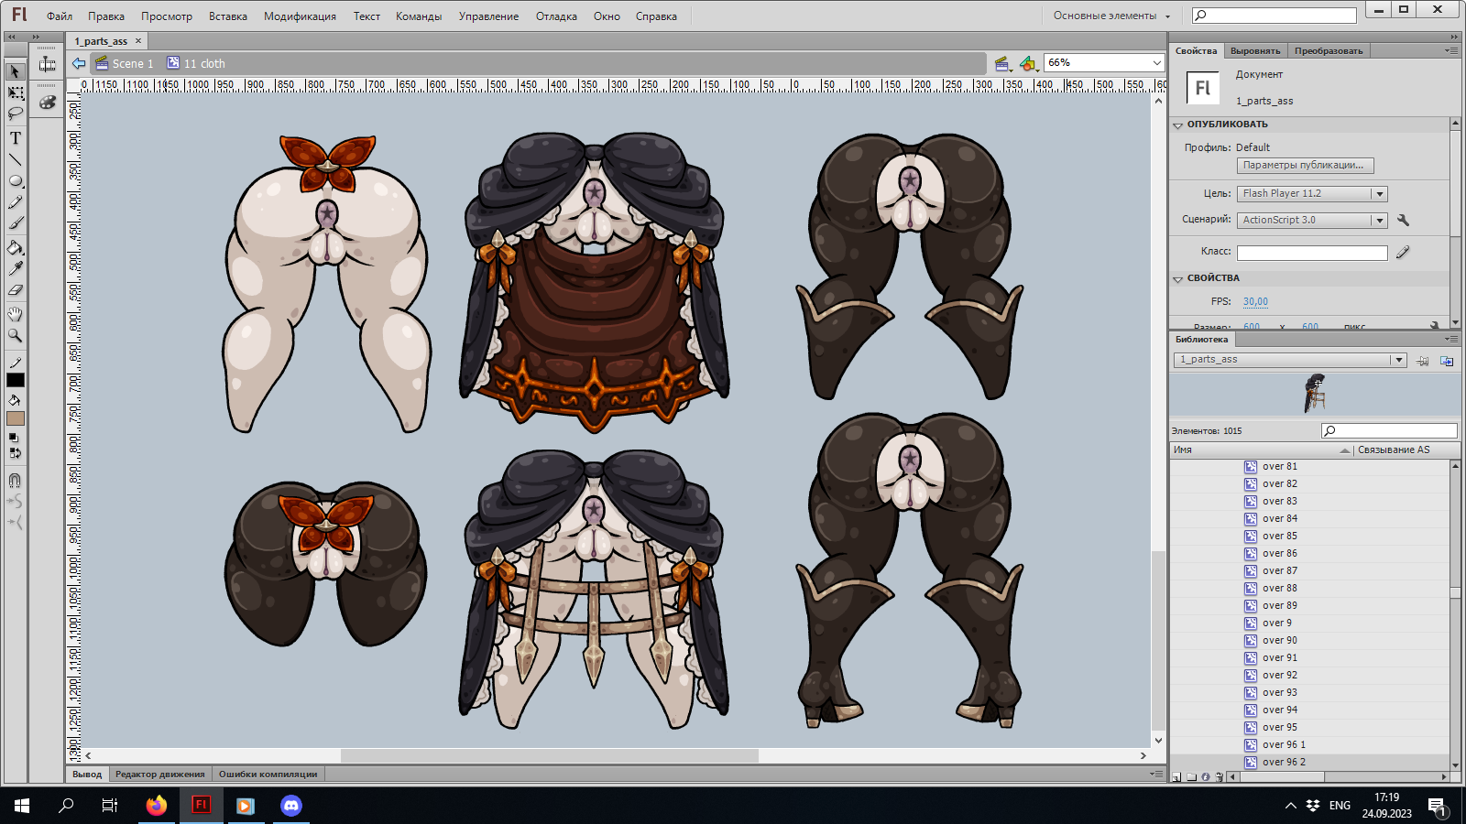Select the Pencil tool
Screen dimensions: 1466x824
(x=16, y=202)
